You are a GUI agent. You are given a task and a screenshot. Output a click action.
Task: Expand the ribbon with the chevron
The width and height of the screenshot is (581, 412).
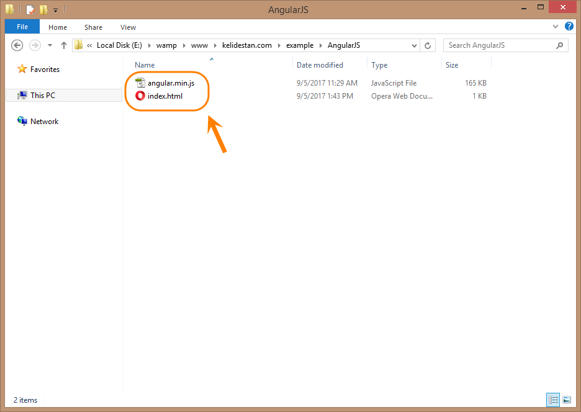(x=555, y=26)
